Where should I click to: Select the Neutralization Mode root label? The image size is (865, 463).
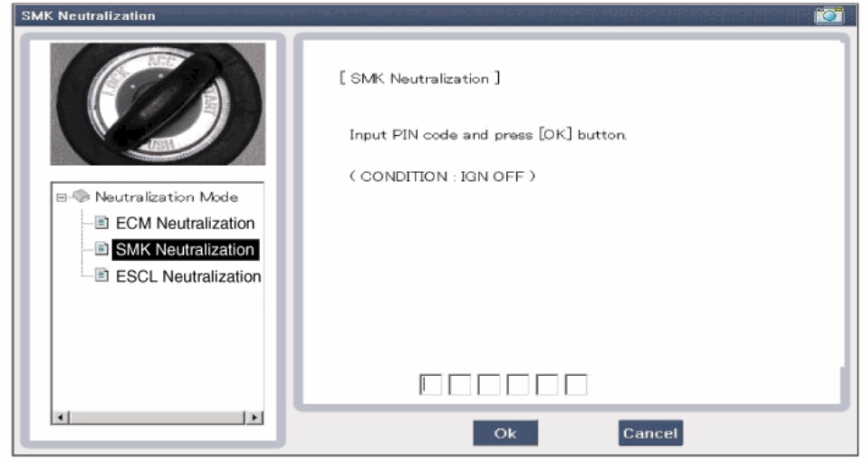[x=167, y=197]
